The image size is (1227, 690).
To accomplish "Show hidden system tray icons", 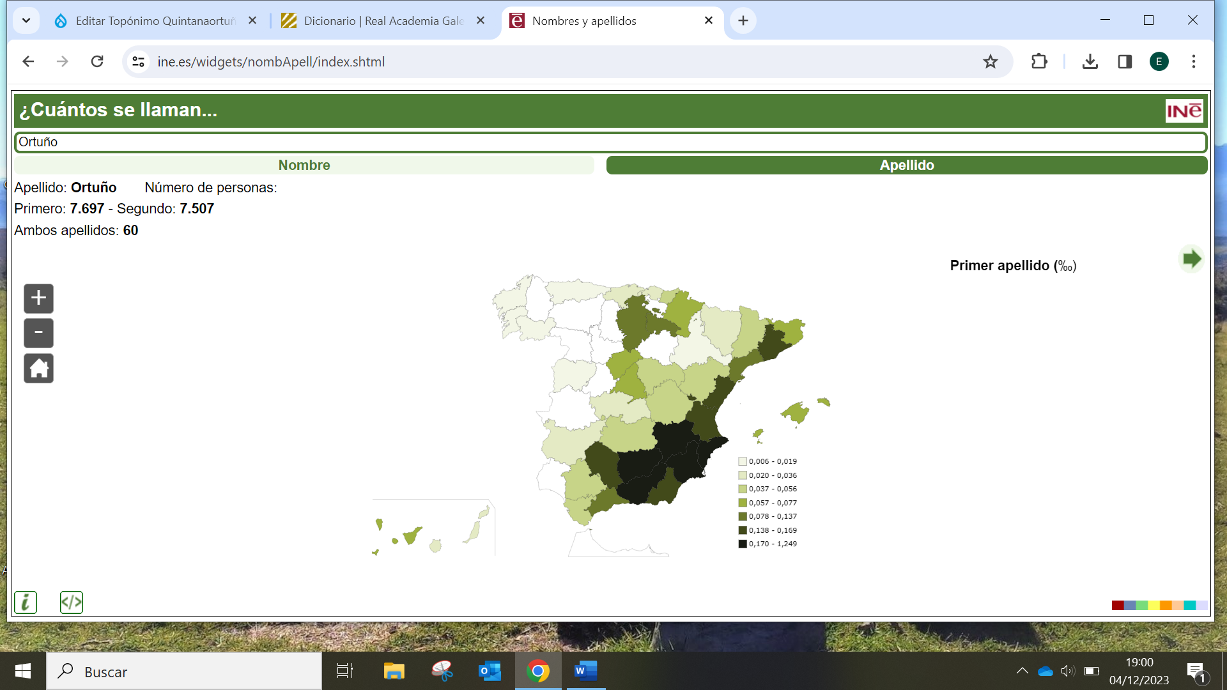I will pos(1022,671).
